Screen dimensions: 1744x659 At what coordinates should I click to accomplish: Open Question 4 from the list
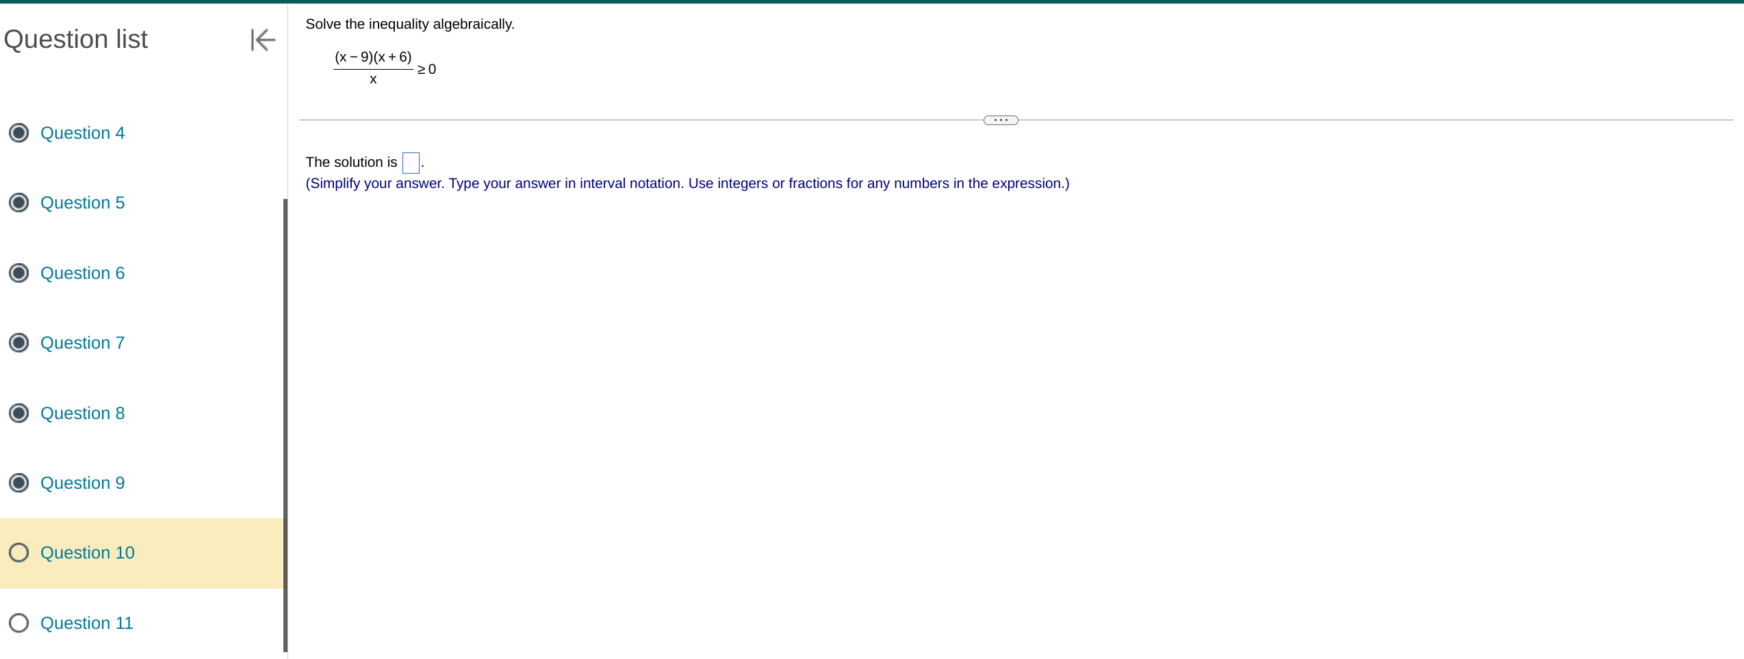(x=82, y=133)
